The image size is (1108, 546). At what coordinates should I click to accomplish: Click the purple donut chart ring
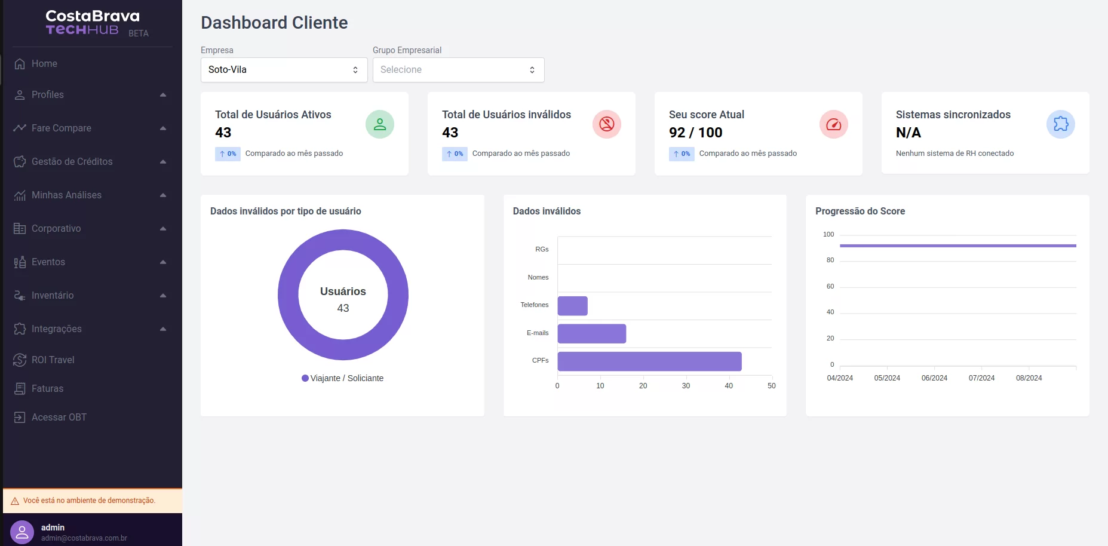288,295
